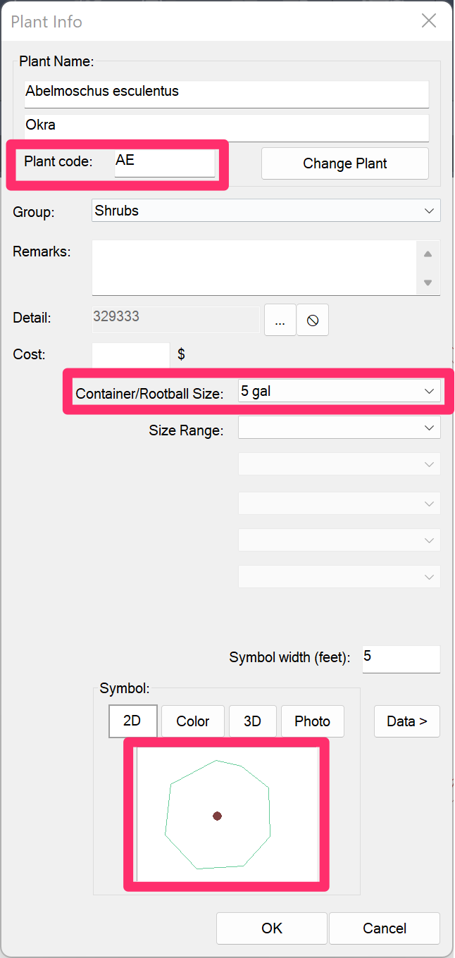455x958 pixels.
Task: Click Remarks scrollbar down arrow
Action: pos(428,283)
